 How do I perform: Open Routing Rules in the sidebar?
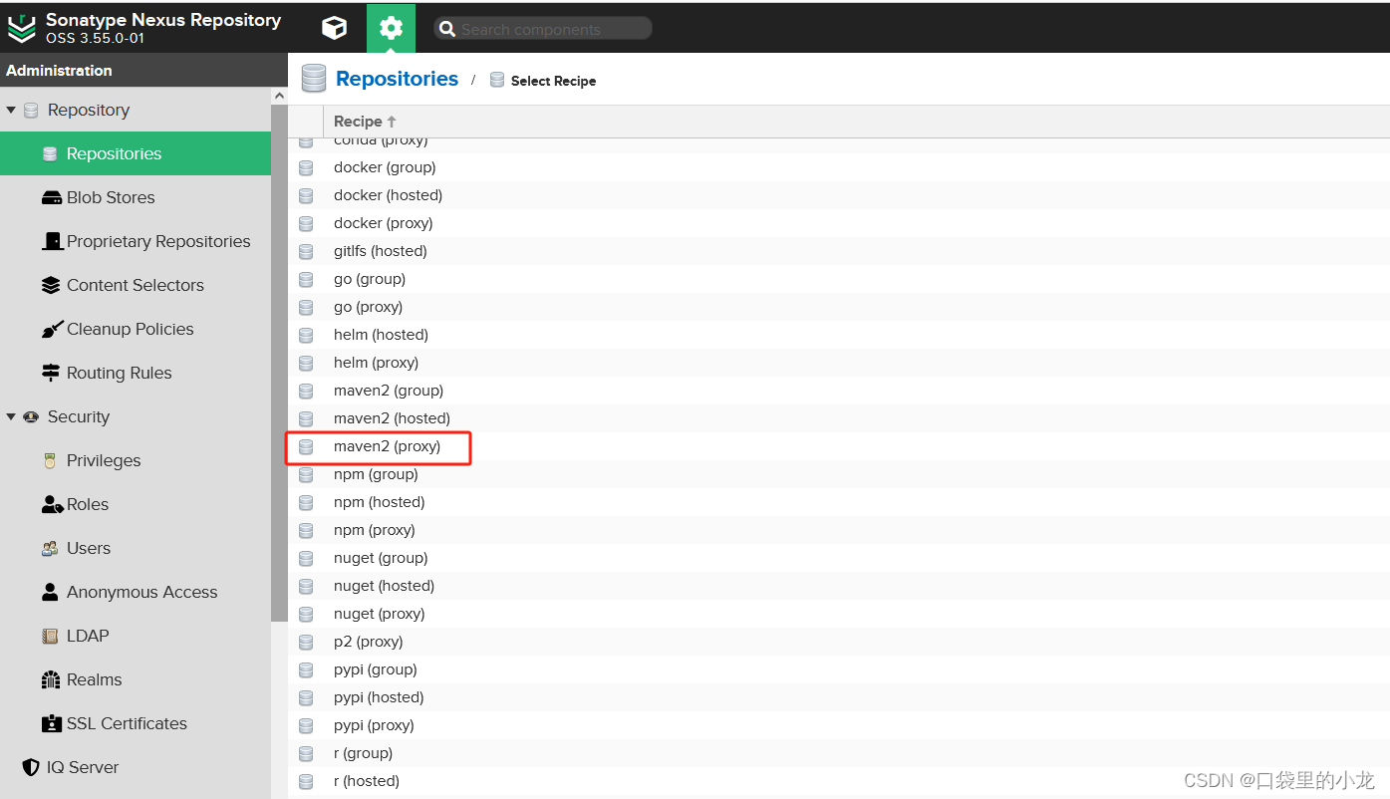click(x=136, y=373)
